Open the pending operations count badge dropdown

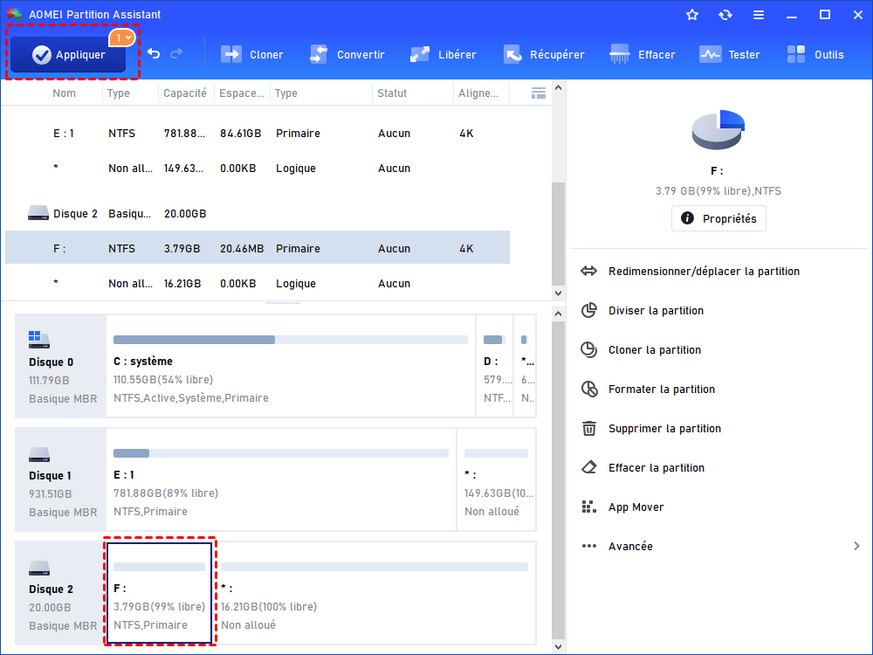122,38
